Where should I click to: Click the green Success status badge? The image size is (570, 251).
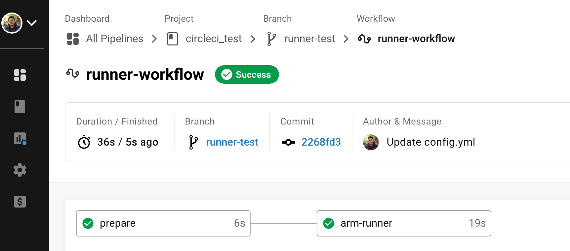(x=247, y=74)
